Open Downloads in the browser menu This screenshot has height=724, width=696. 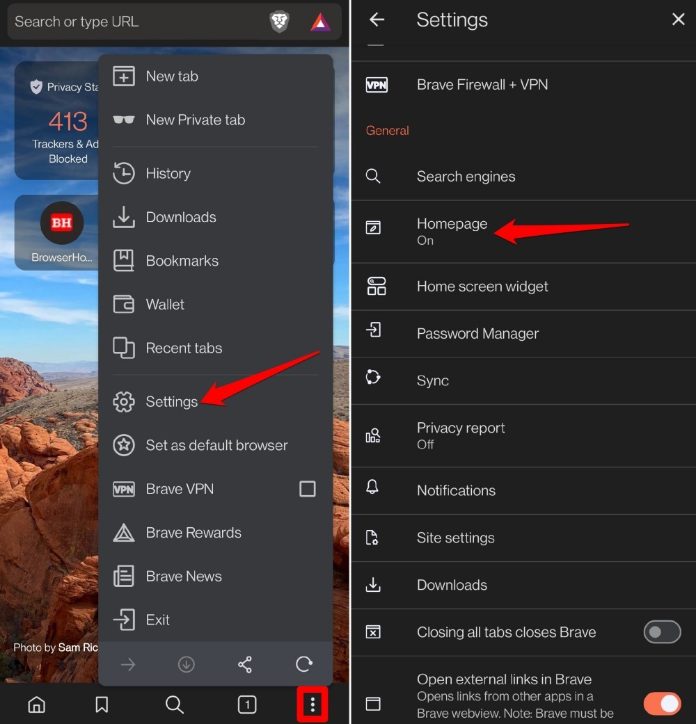[216, 217]
